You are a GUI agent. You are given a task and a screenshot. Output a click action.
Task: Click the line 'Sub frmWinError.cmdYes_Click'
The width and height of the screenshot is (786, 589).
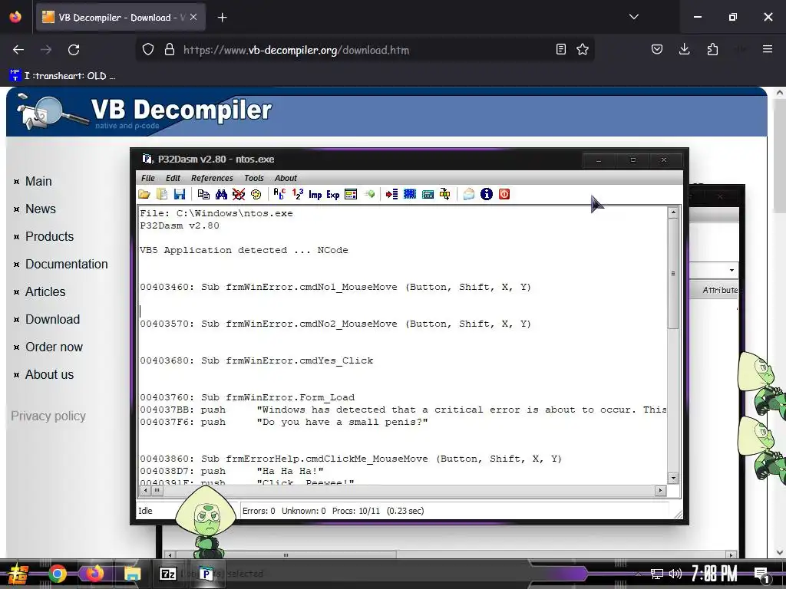(x=287, y=360)
